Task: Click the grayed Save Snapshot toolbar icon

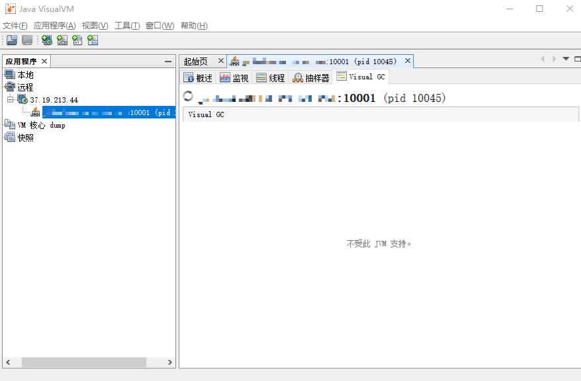Action: click(x=27, y=40)
